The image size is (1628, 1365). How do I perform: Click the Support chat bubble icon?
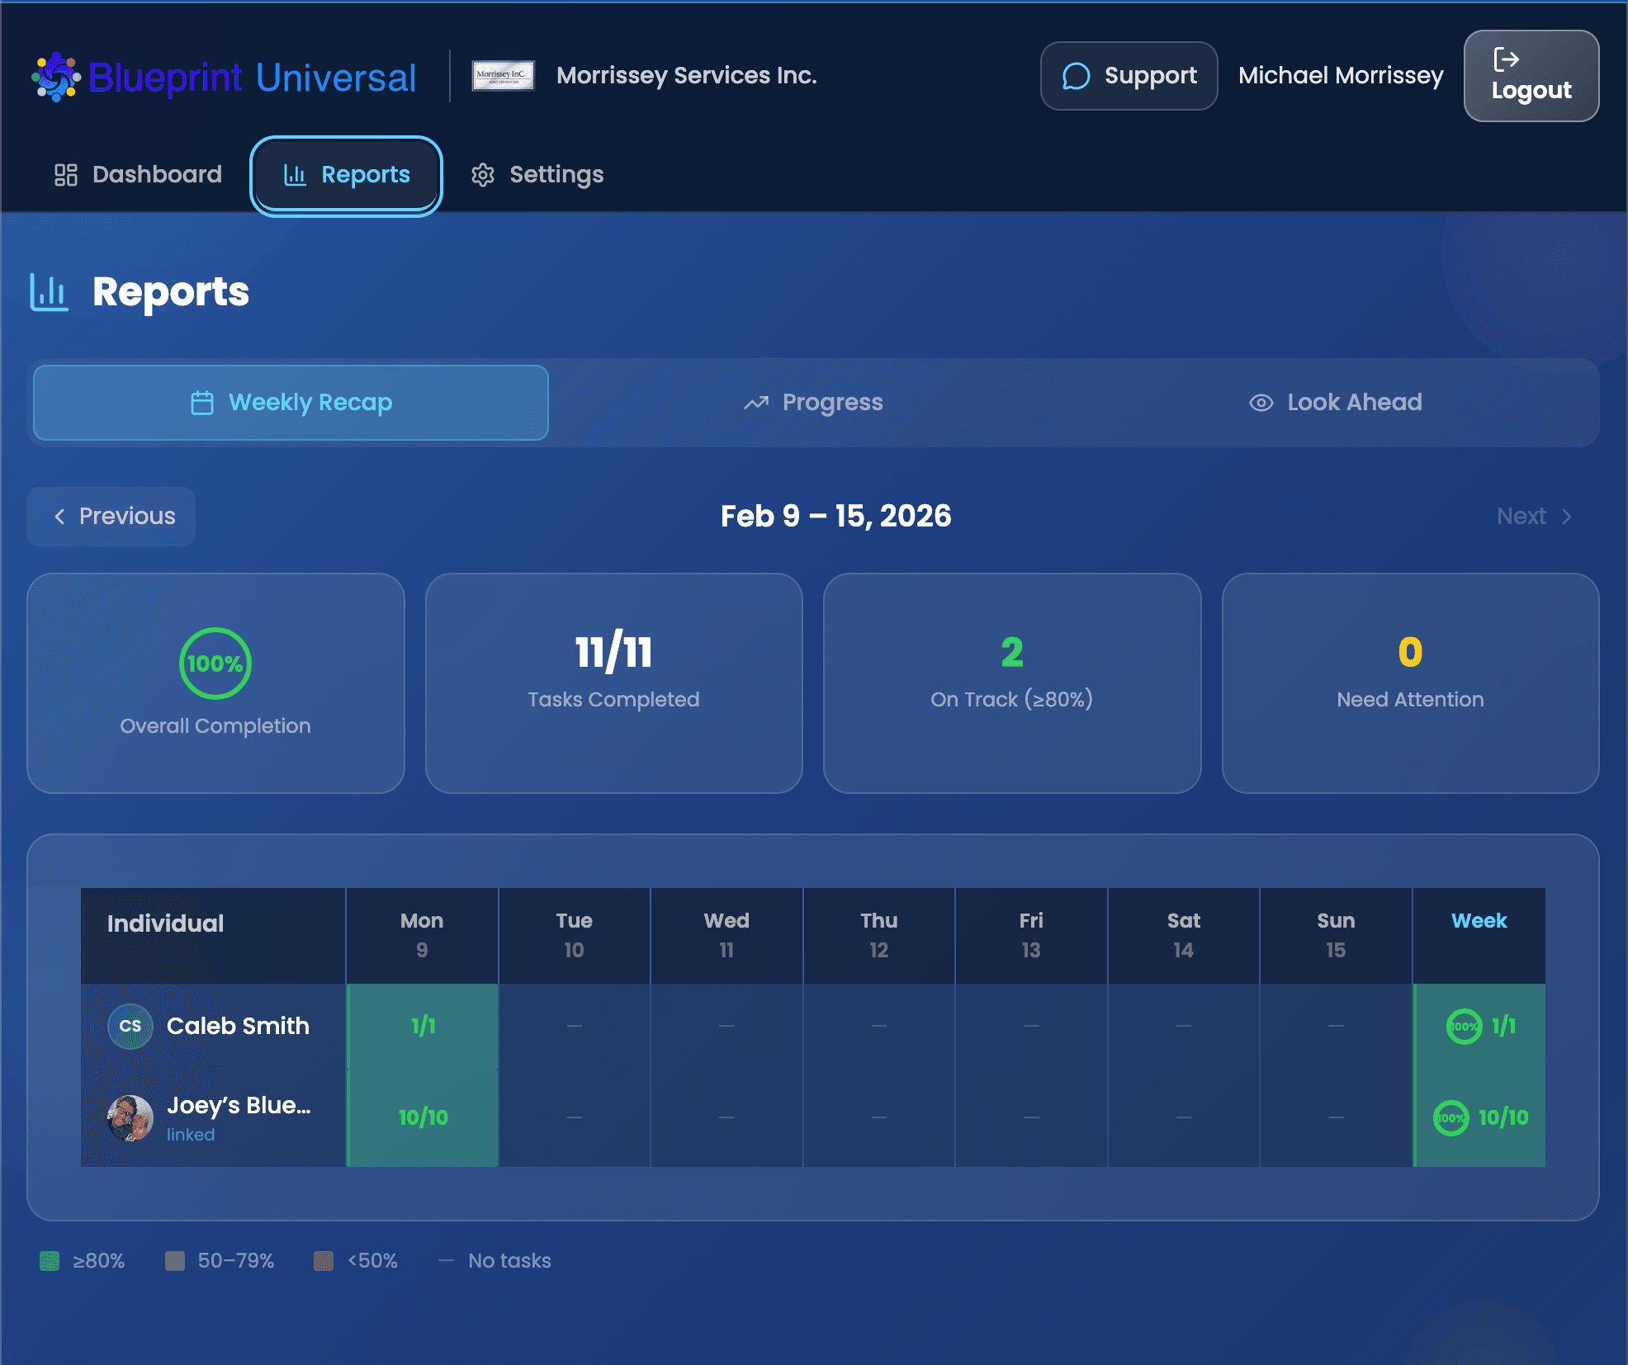coord(1076,76)
